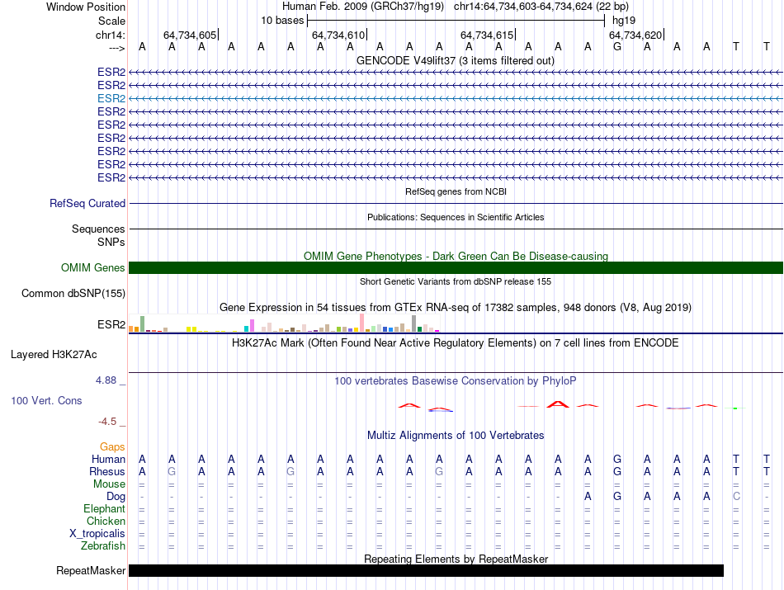Click the G base in the Human alignment row
Image resolution: width=784 pixels, height=590 pixels.
click(617, 459)
